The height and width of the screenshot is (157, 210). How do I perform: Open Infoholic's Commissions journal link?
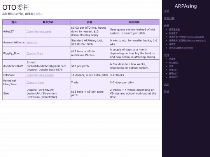(x=40, y=75)
